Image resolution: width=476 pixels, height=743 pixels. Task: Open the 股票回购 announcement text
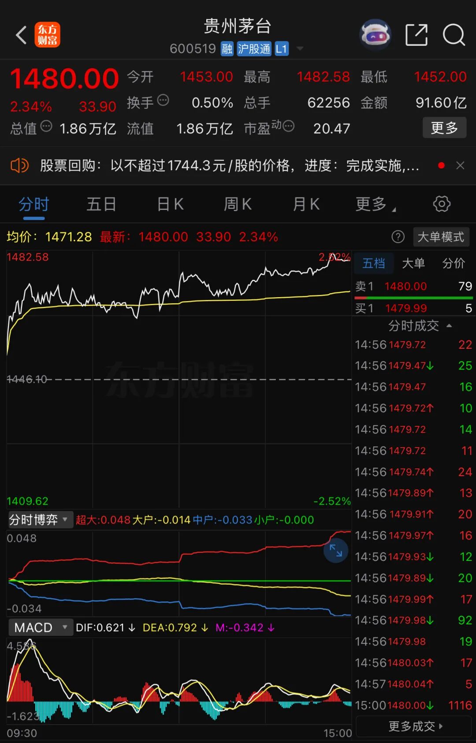point(229,166)
